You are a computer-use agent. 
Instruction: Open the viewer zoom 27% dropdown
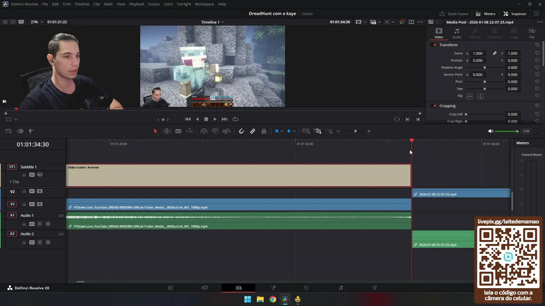coord(37,22)
